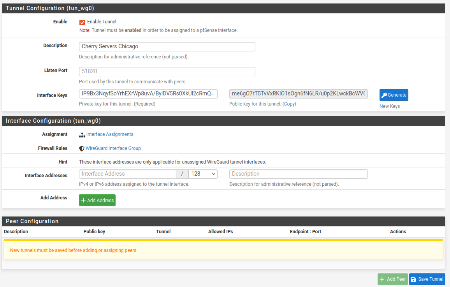450x287 pixels.
Task: Click inside the tunnel private key field
Action: point(148,94)
